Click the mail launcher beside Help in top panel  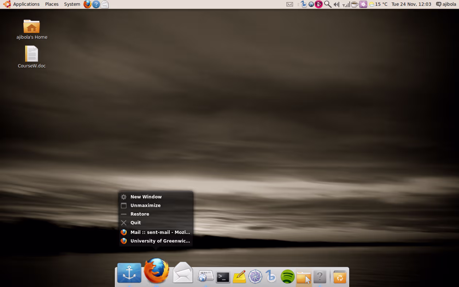[105, 4]
